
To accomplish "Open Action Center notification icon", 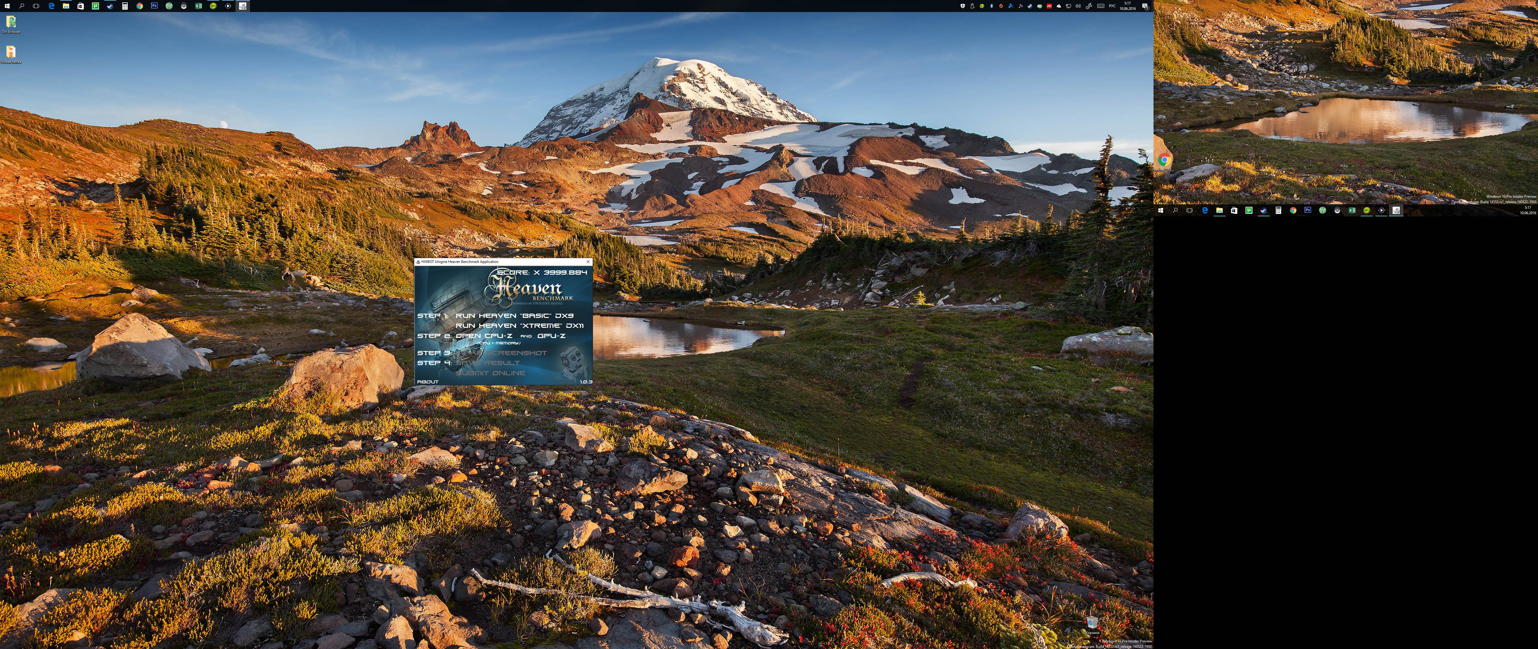I will click(1145, 6).
